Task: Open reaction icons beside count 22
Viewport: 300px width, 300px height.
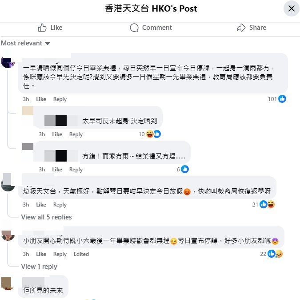Action: point(275,254)
